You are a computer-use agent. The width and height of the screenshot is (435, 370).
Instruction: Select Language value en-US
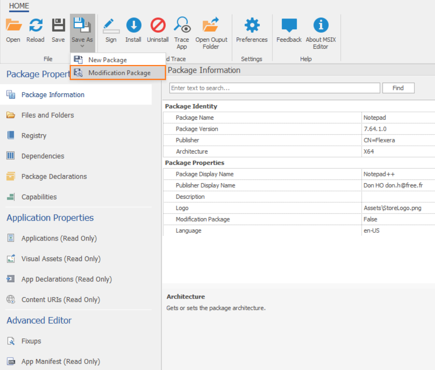[371, 231]
